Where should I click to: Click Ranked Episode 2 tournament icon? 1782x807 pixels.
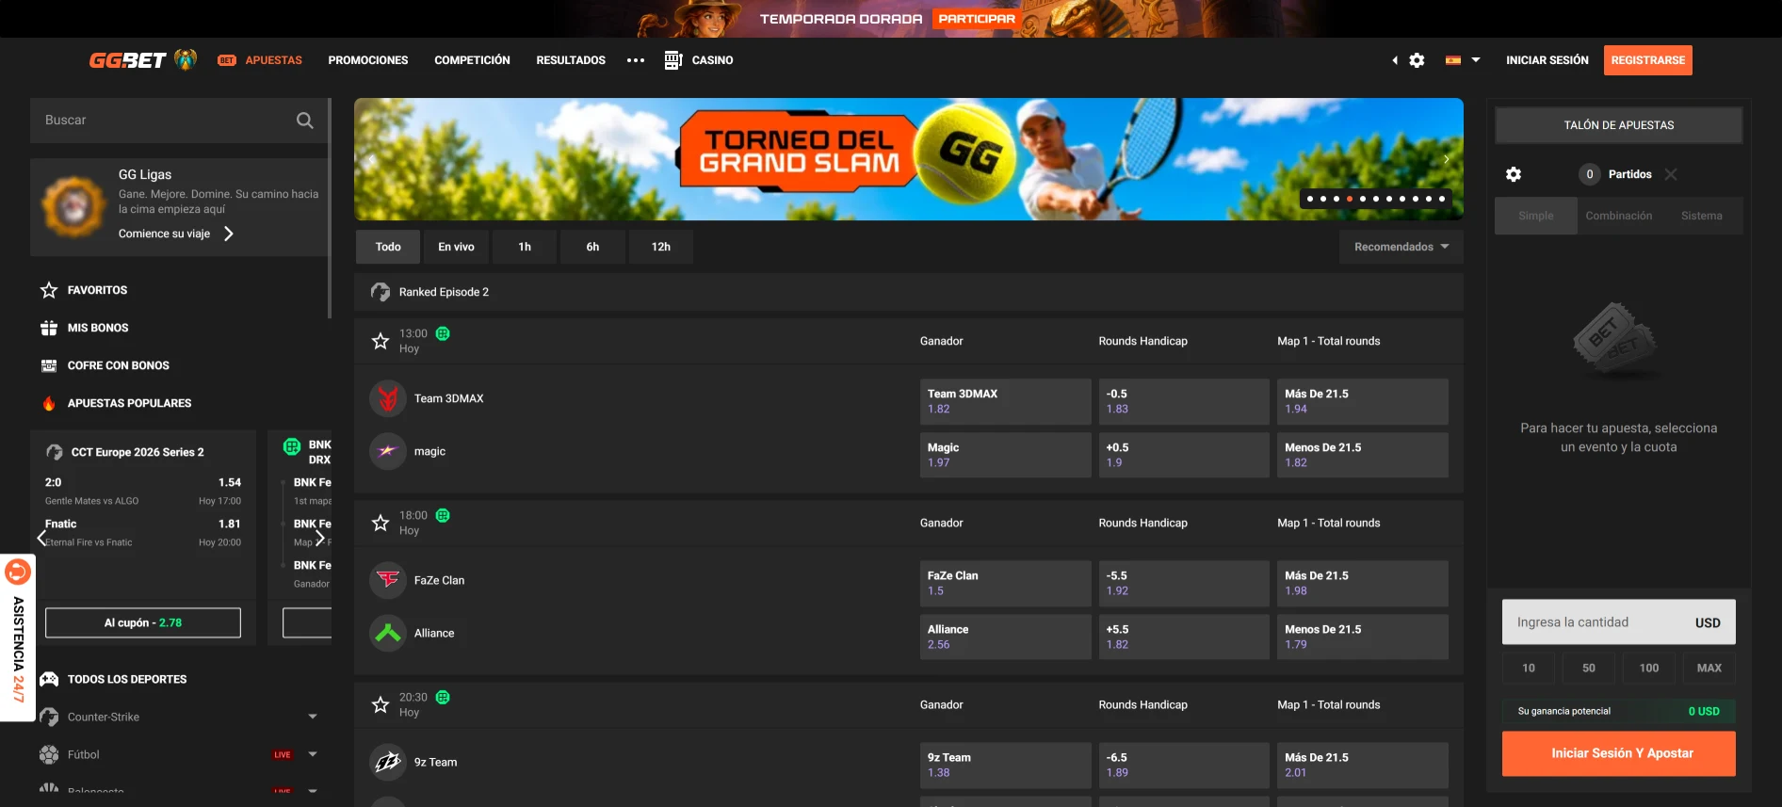[381, 292]
